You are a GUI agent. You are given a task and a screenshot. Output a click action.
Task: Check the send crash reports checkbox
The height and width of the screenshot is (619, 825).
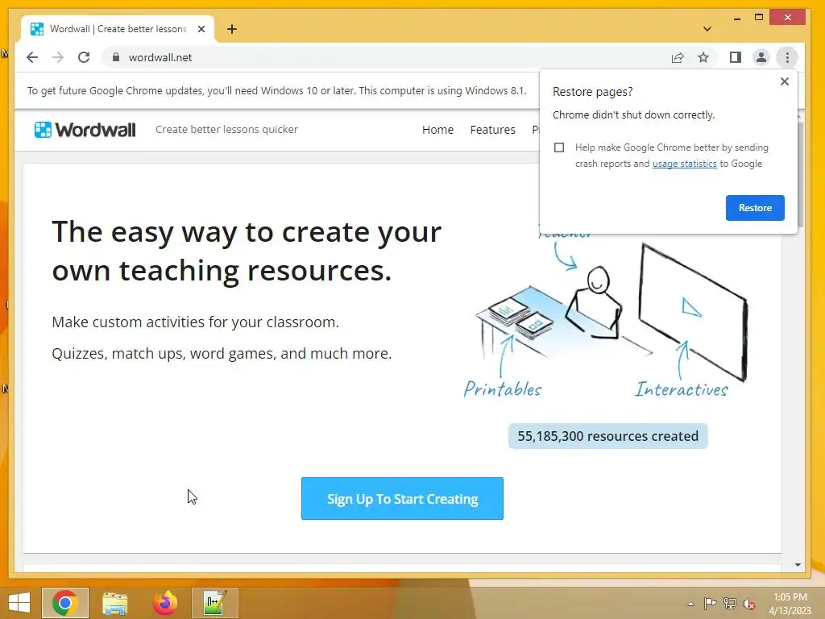[x=559, y=147]
